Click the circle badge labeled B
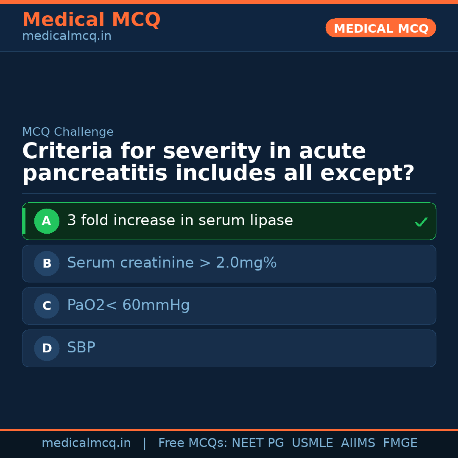 (x=47, y=263)
